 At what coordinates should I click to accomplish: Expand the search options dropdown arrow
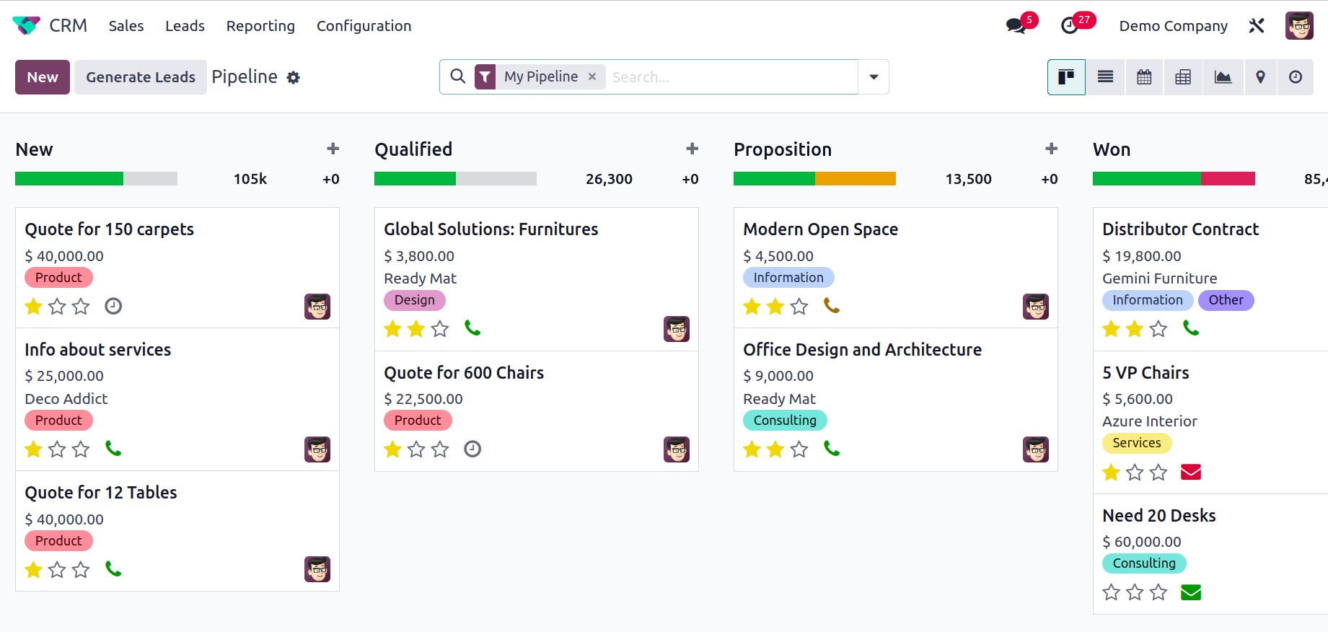tap(874, 77)
